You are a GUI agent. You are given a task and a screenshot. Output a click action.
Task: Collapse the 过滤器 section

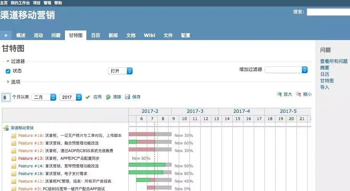point(8,61)
